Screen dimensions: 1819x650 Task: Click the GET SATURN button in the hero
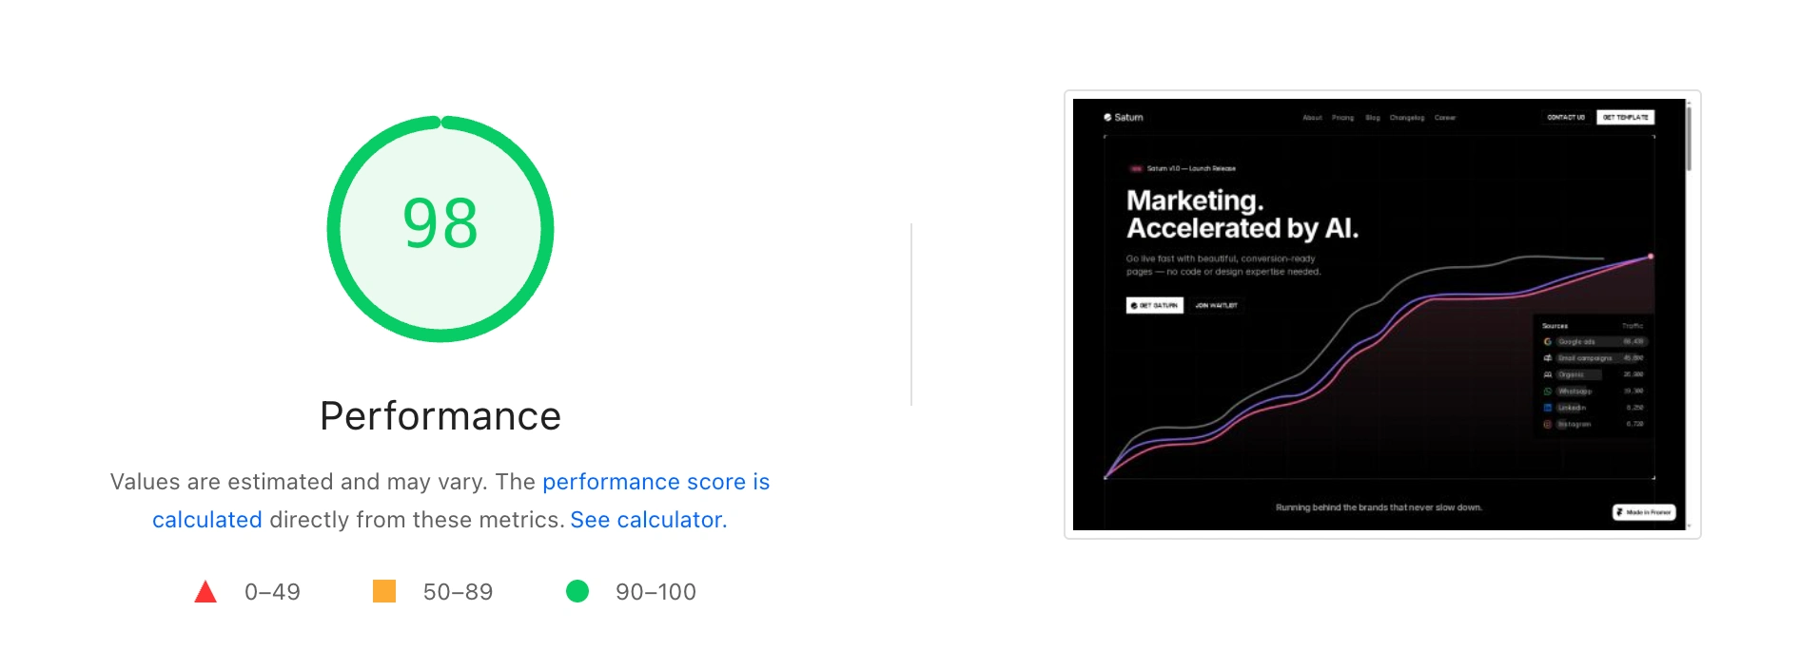tap(1154, 306)
